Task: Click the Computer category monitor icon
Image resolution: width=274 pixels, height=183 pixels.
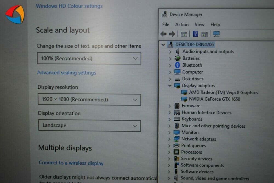Action: (x=177, y=72)
